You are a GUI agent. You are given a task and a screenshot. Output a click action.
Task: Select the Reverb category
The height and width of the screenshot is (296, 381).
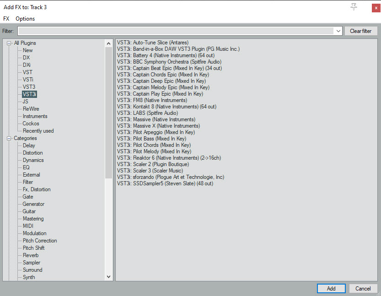click(x=31, y=255)
